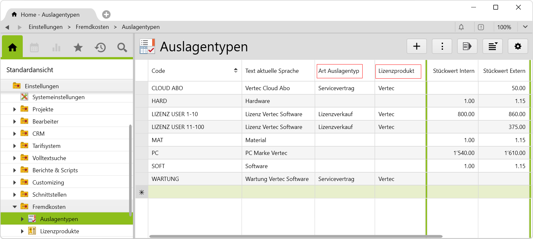
Task: Open the bar chart reports icon
Action: point(56,47)
